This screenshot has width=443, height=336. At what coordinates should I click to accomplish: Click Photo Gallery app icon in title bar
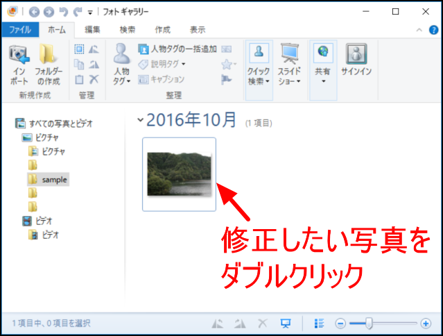pos(12,12)
